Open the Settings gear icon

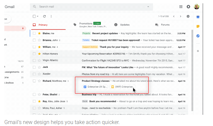(188, 17)
